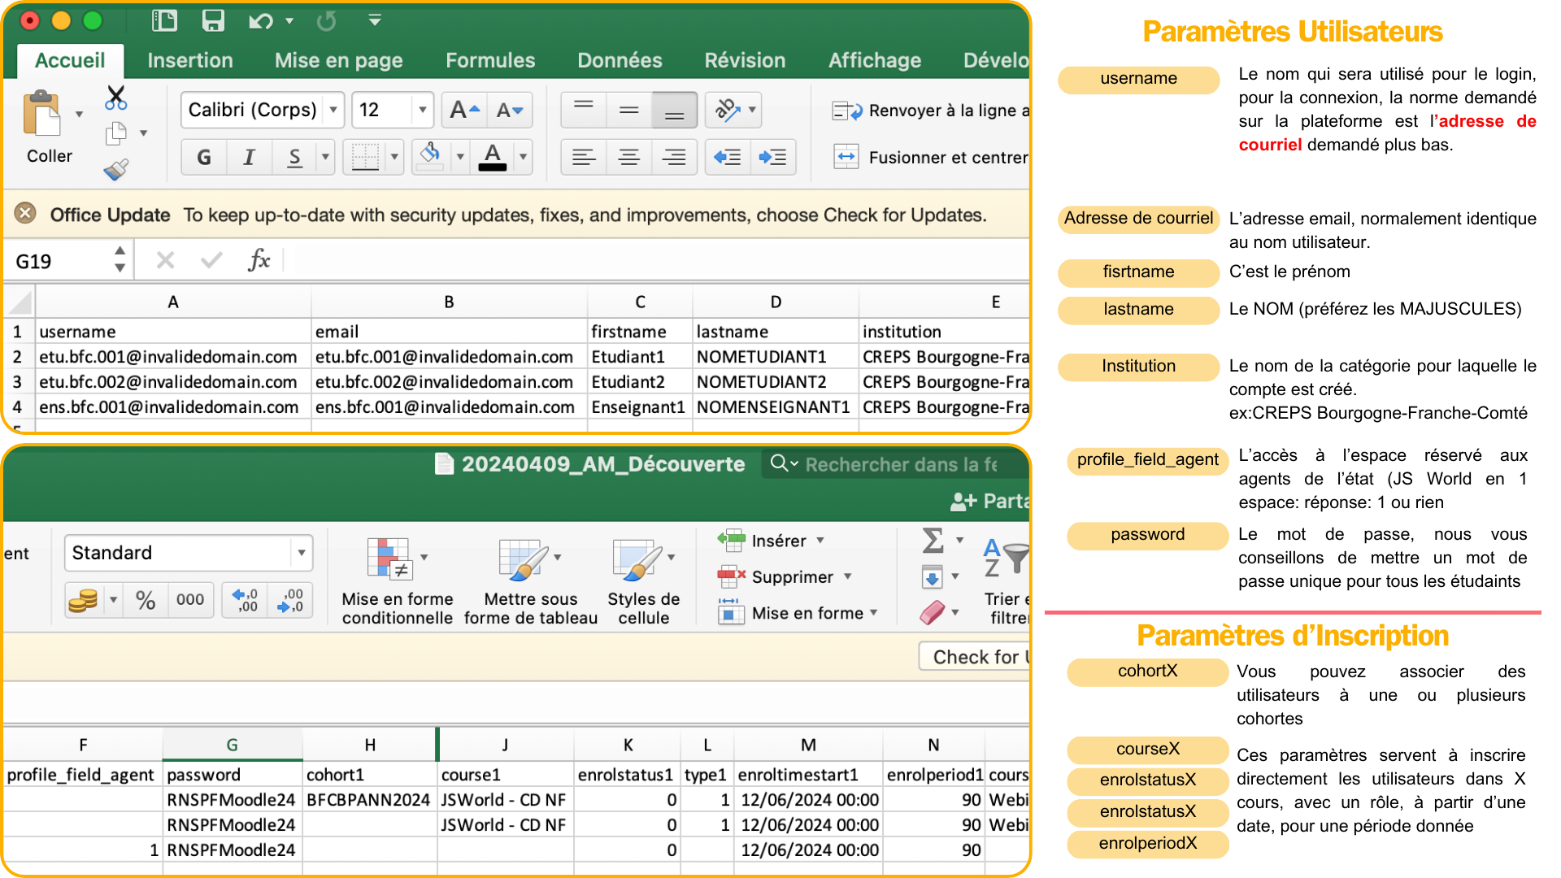Select column A header
Viewport: 1561px width, 878px height.
173,302
